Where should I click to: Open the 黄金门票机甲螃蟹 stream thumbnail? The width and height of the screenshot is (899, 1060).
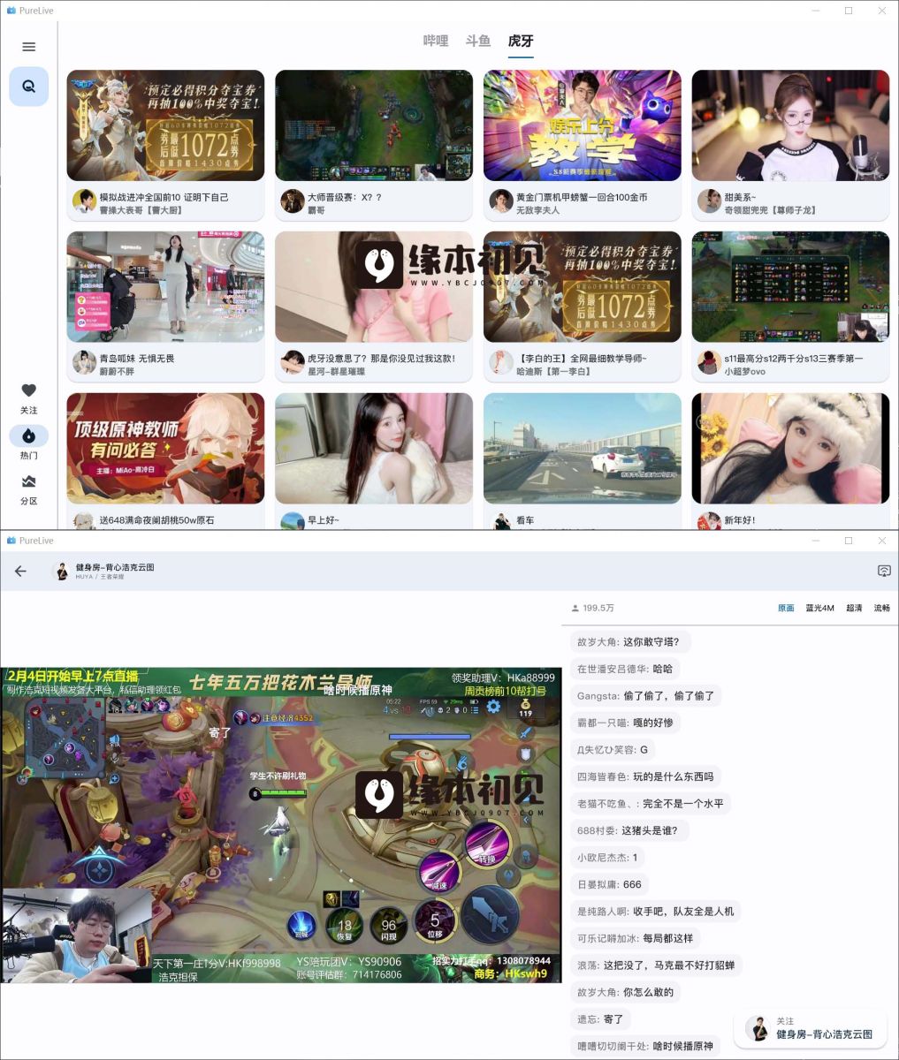click(x=583, y=125)
